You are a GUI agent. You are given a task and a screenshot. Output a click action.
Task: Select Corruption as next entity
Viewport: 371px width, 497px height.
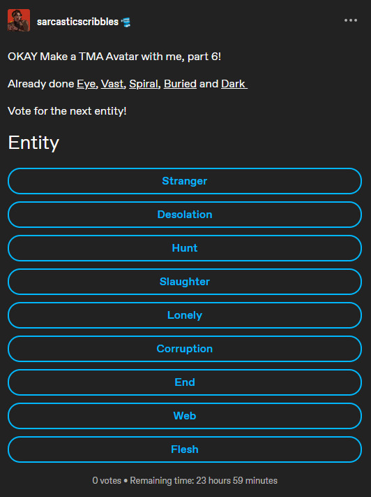pos(185,349)
